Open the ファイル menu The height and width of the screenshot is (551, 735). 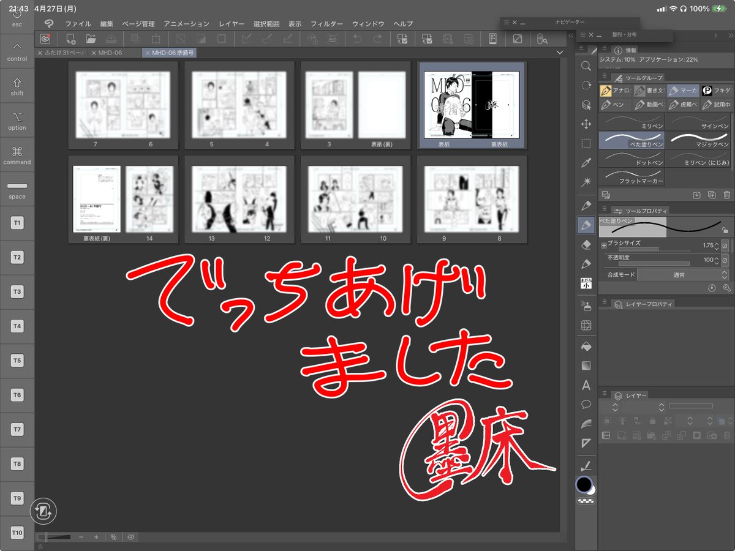click(78, 24)
